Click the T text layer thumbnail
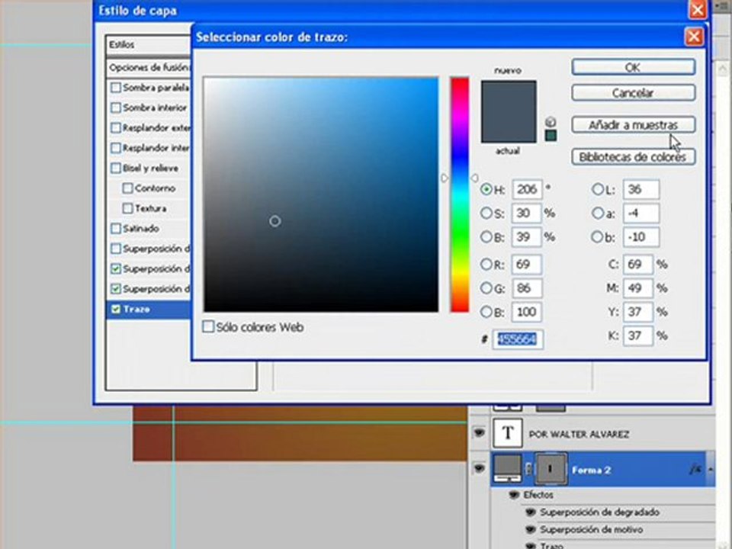This screenshot has width=732, height=549. [x=508, y=433]
